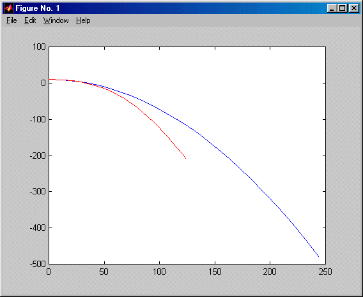Open the File menu
The image size is (363, 297).
coord(12,20)
